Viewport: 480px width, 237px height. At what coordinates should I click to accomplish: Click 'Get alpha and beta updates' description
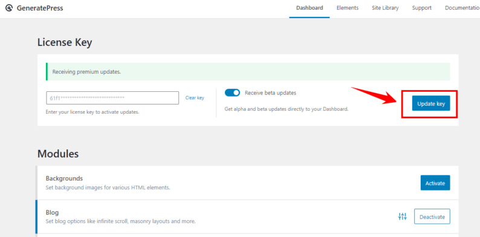coord(287,109)
